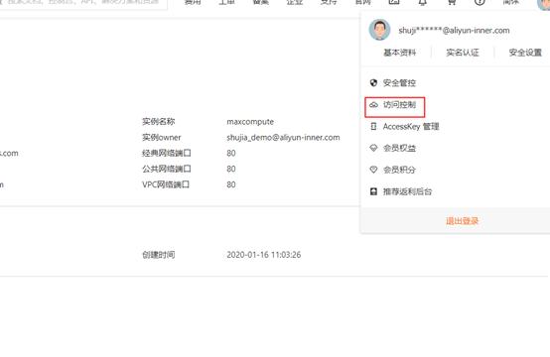Click the 经典网络端口 label
The image size is (550, 357).
pos(167,153)
